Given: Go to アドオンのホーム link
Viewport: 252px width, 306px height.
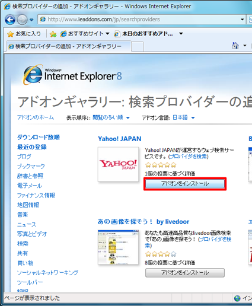Looking at the screenshot, I should (36, 117).
